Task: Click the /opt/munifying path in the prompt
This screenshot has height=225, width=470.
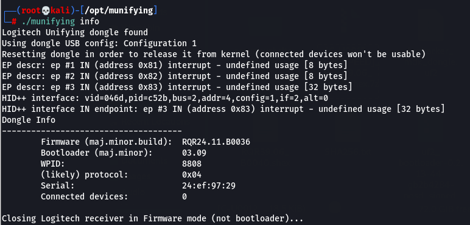Action: 119,11
